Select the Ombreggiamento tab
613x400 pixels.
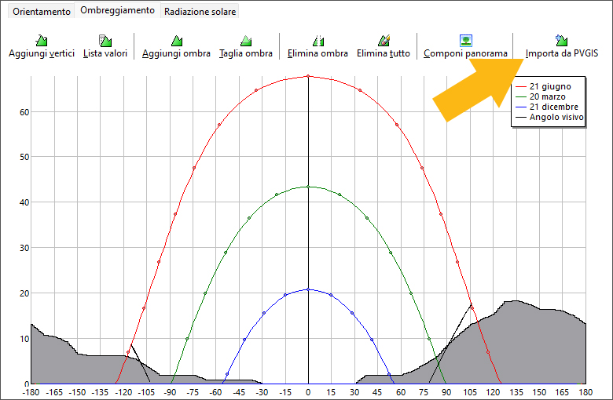coord(117,10)
